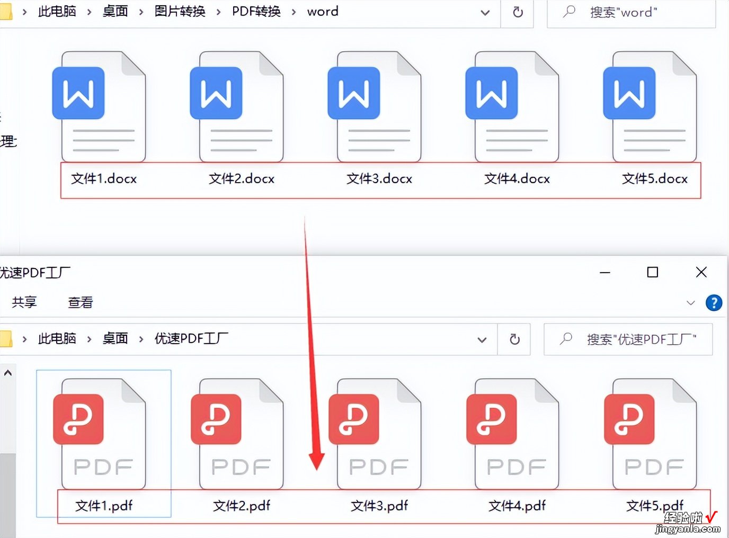This screenshot has width=729, height=538.
Task: Click the 搜索"优速PDF工厂" search field
Action: pyautogui.click(x=628, y=339)
